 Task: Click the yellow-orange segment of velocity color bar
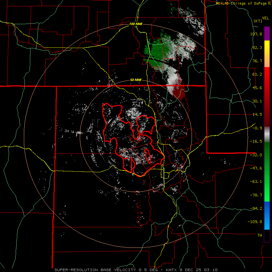tap(267, 54)
